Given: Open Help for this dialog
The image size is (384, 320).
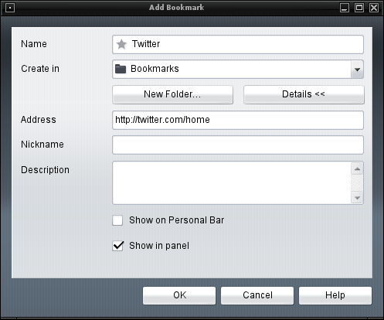Looking at the screenshot, I should pyautogui.click(x=335, y=295).
